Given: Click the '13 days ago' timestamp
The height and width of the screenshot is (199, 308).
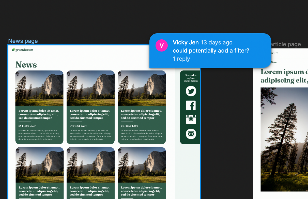Looking at the screenshot, I should coord(217,42).
